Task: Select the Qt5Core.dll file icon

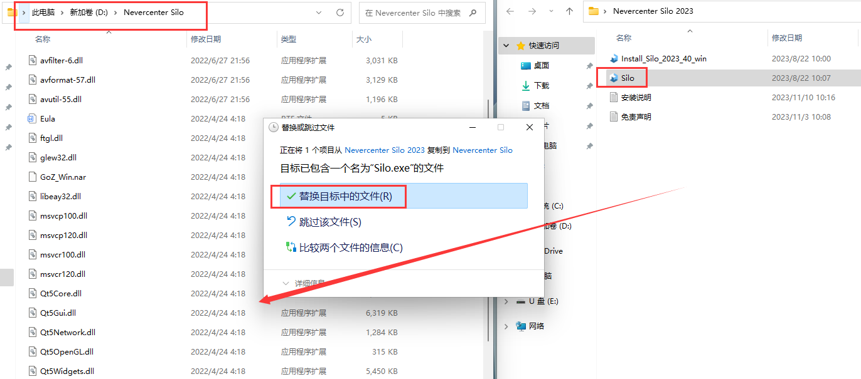Action: click(33, 293)
